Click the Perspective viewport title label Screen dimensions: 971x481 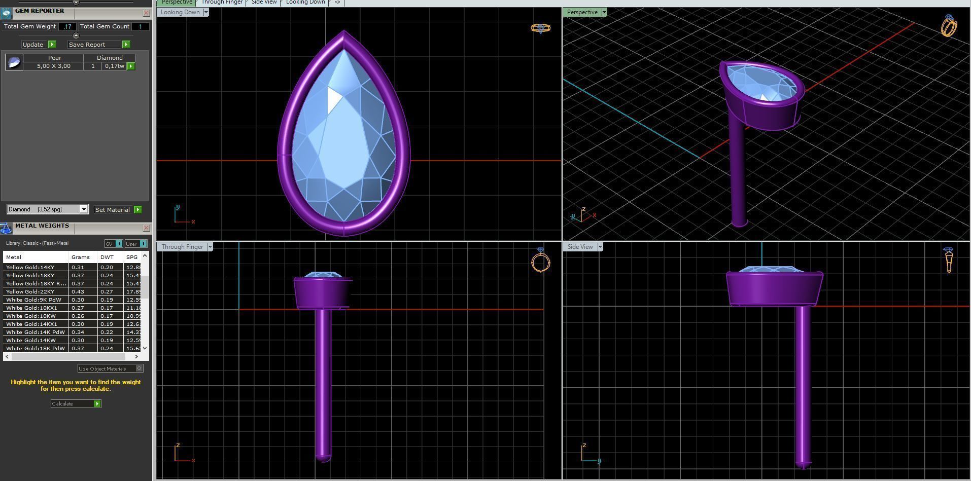[x=582, y=12]
